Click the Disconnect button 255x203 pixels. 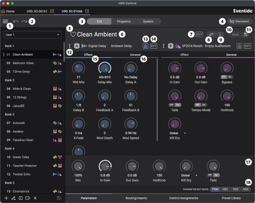240,21
